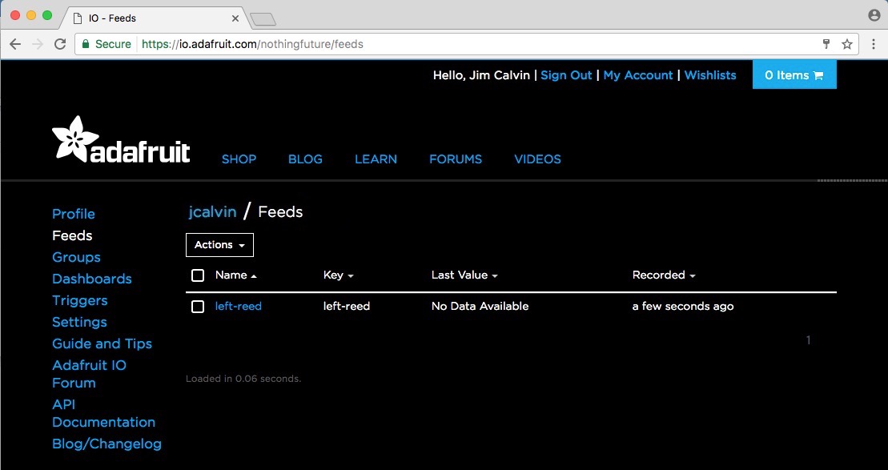
Task: Open VIDEOS in the top navigation
Action: click(x=537, y=159)
